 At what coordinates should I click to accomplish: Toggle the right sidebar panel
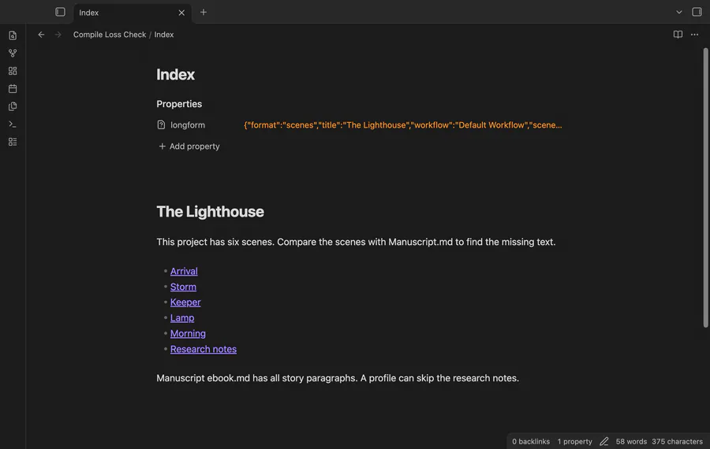697,12
